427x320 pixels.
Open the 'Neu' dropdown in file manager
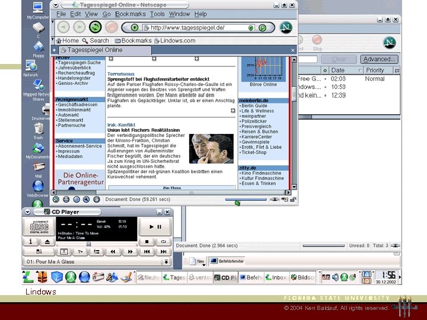click(x=198, y=261)
